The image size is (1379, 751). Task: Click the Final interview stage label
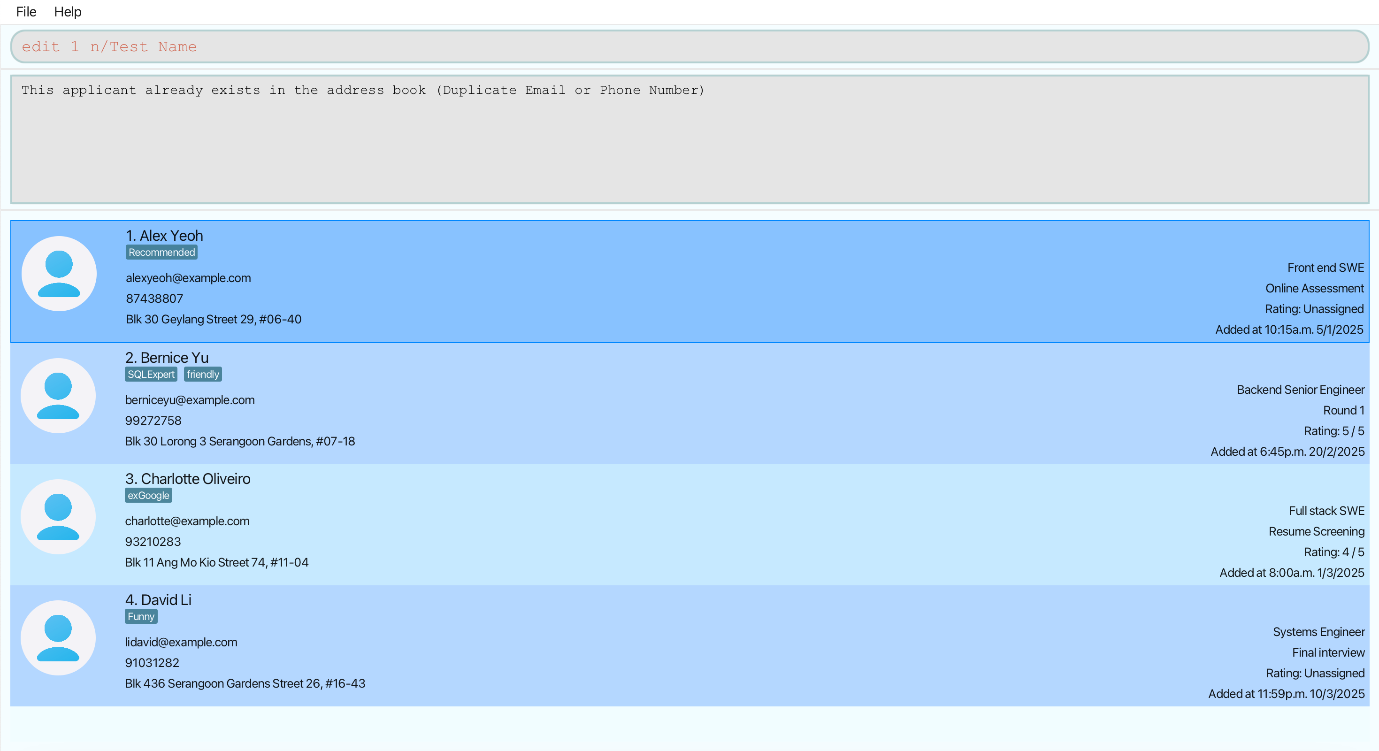tap(1328, 652)
